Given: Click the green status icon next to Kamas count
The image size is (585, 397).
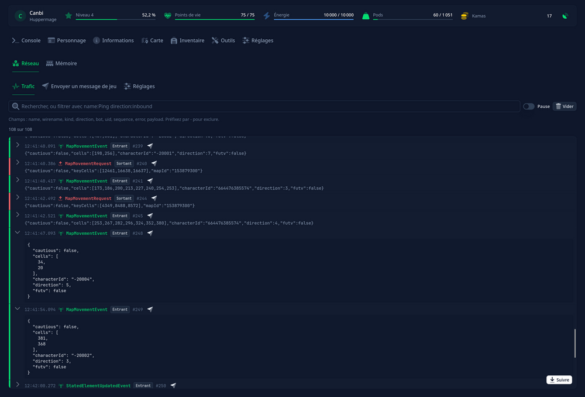Looking at the screenshot, I should (x=565, y=16).
